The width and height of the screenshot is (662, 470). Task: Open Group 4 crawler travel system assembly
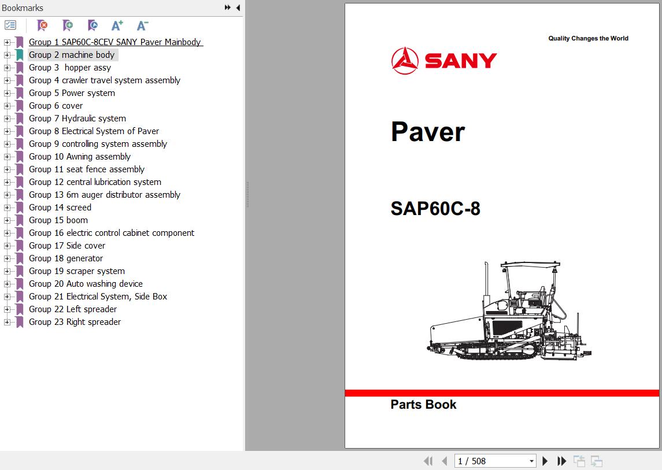tap(105, 80)
